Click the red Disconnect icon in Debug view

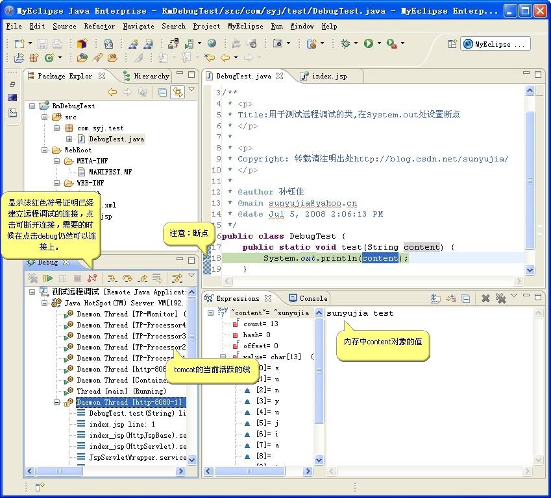click(92, 278)
